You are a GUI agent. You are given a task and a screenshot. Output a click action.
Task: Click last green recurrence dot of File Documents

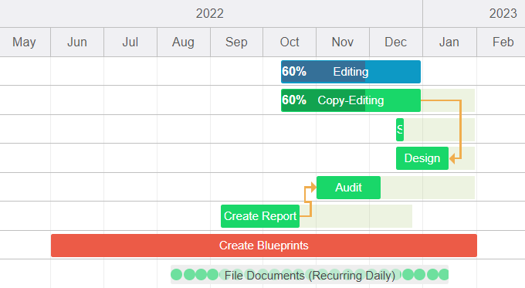click(444, 275)
